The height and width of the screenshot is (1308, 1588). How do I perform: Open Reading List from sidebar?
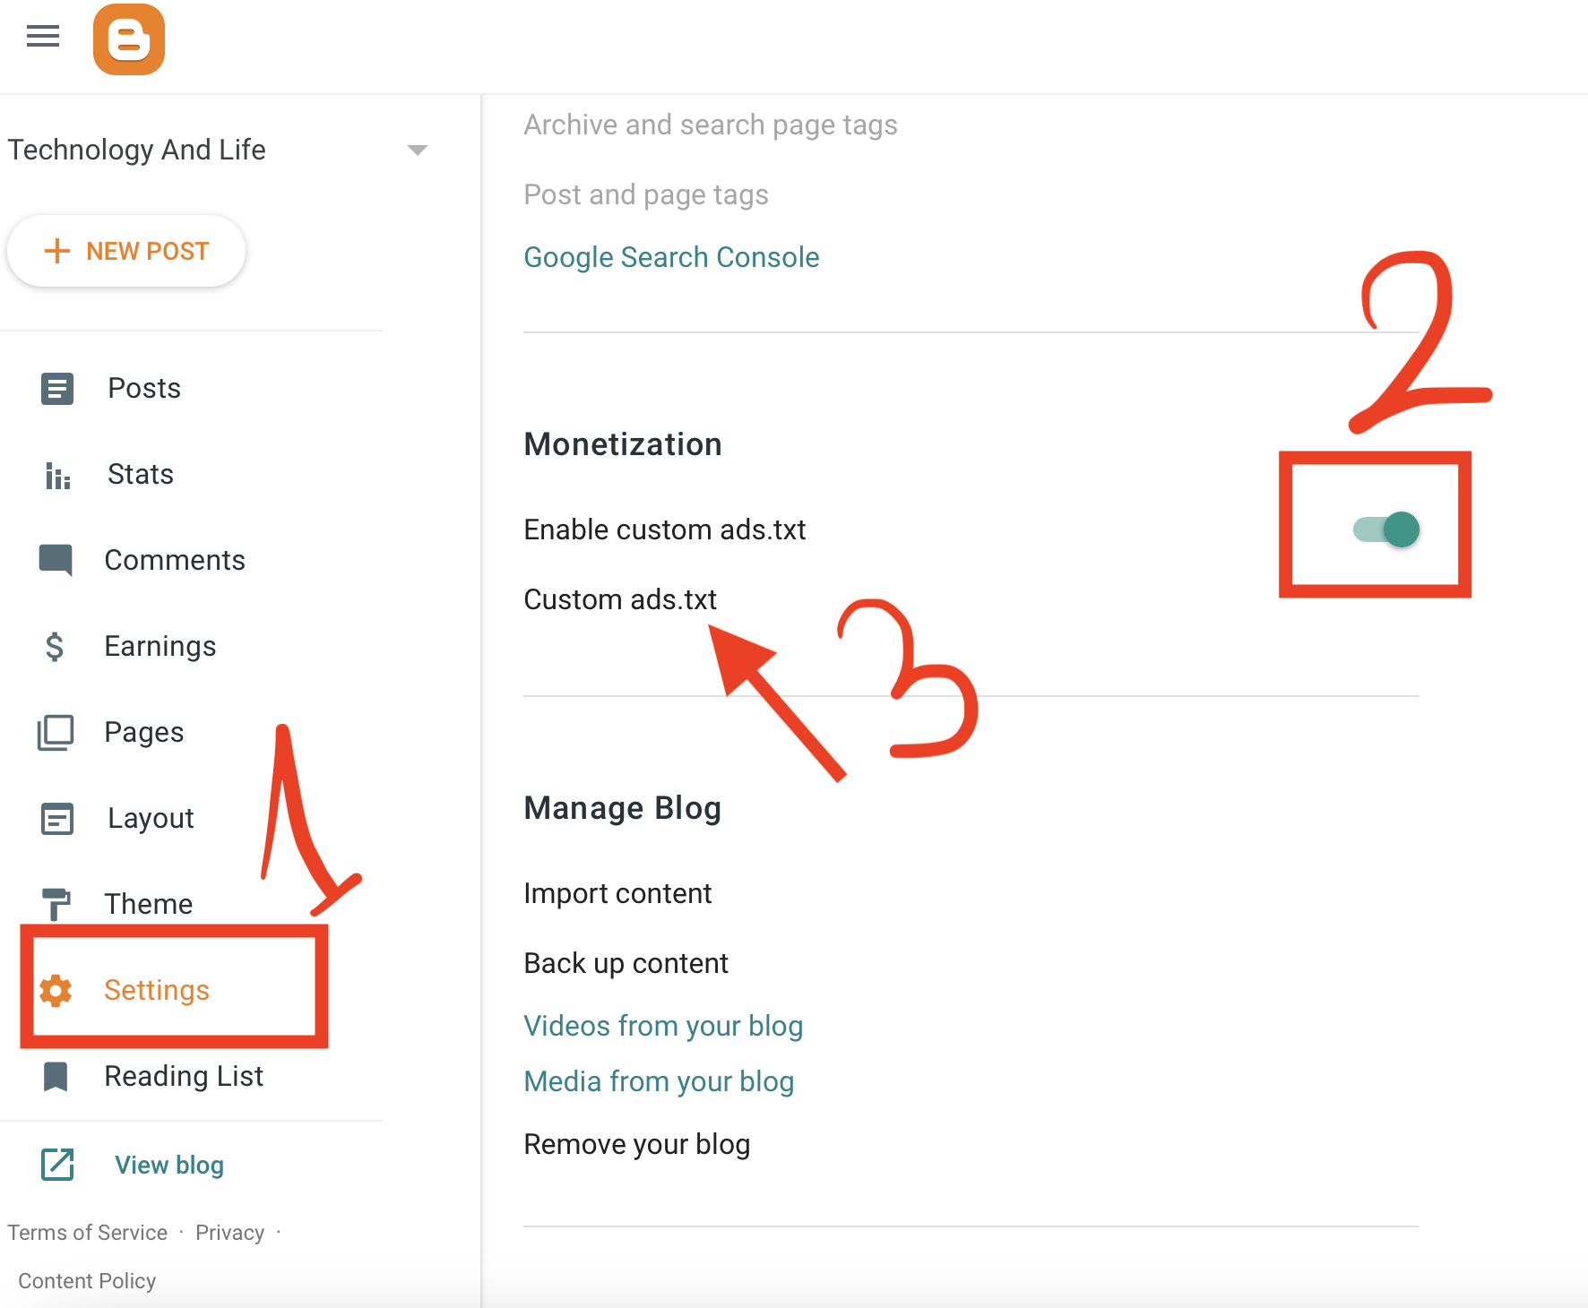183,1076
